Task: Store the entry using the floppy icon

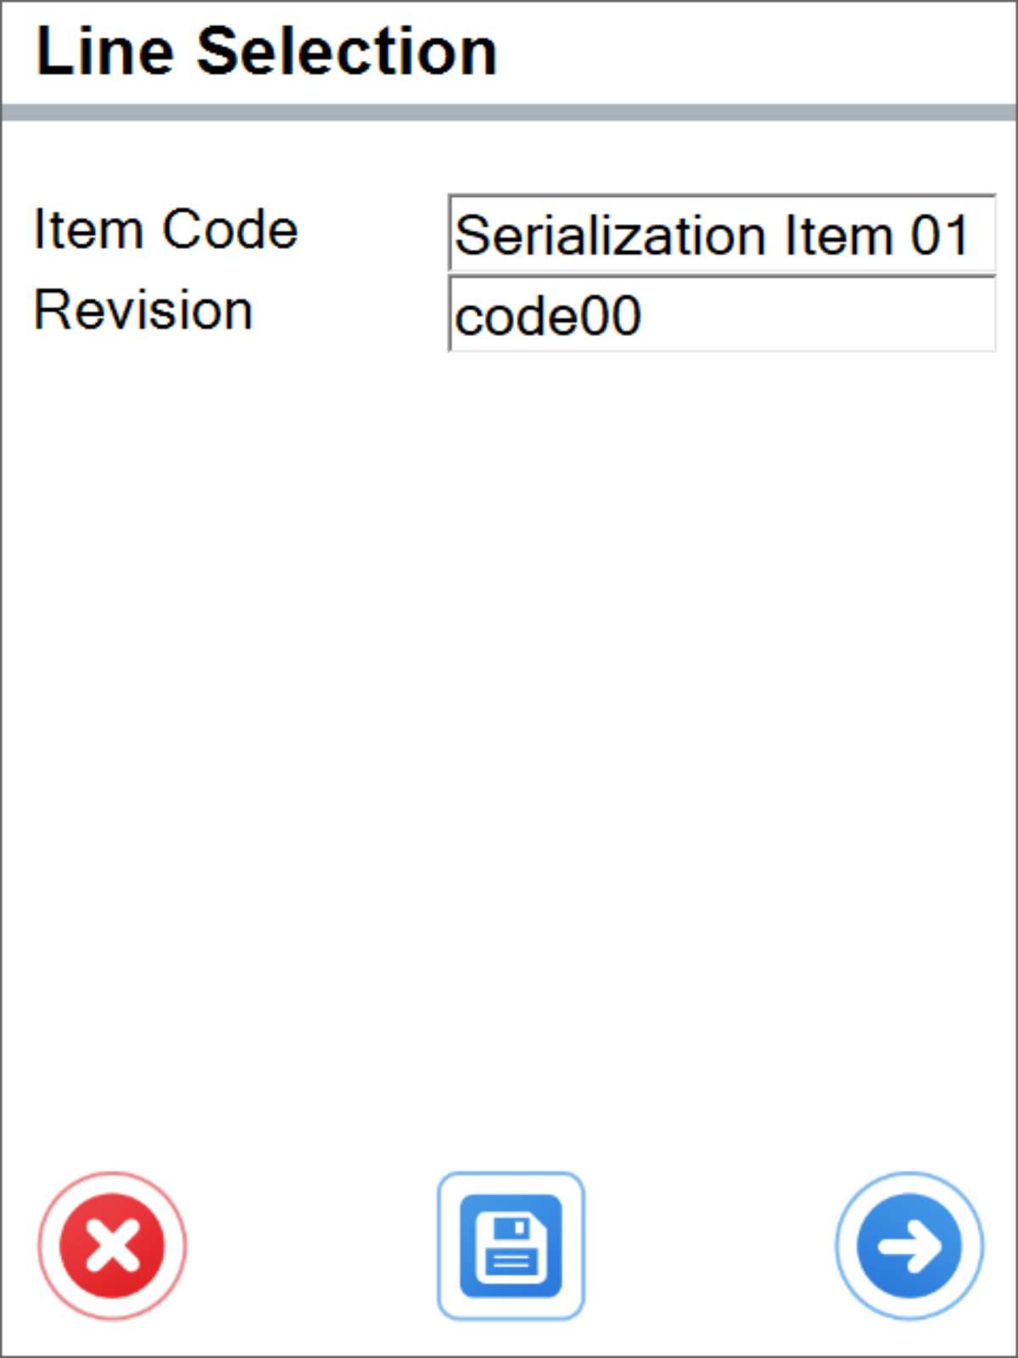Action: click(x=511, y=1245)
